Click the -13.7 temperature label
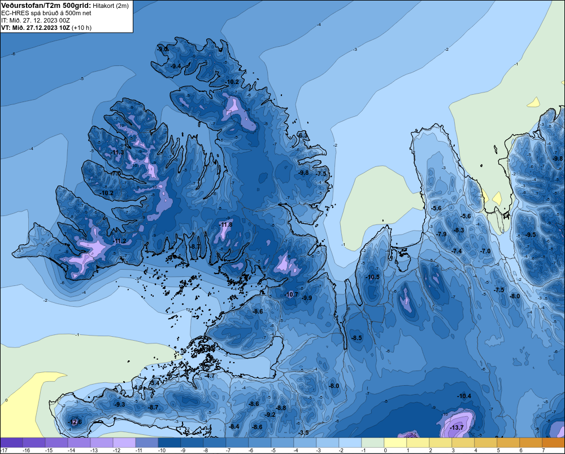This screenshot has height=454, width=565. click(457, 427)
